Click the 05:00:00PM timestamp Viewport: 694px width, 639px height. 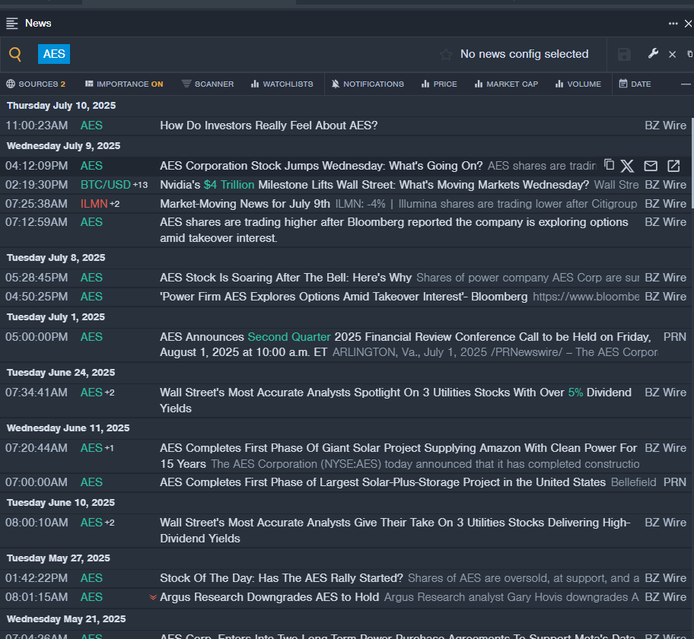click(x=37, y=337)
